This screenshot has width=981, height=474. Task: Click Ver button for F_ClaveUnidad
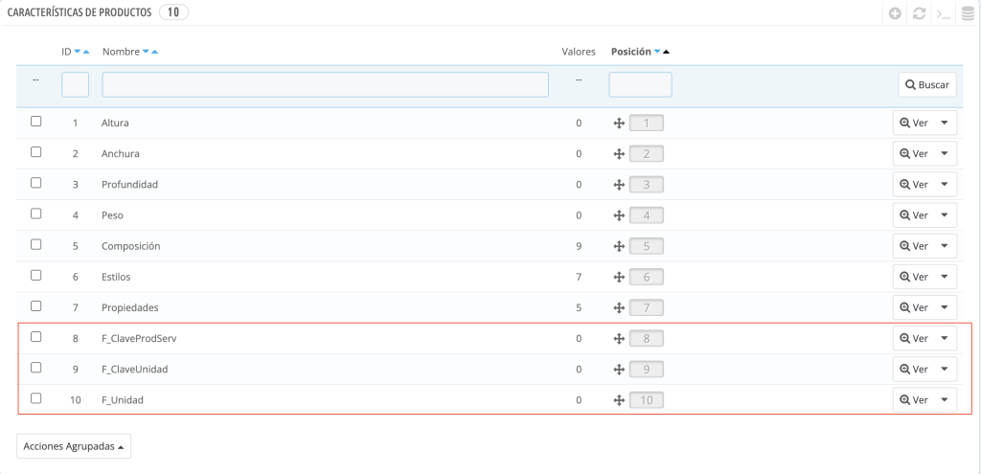(x=913, y=370)
